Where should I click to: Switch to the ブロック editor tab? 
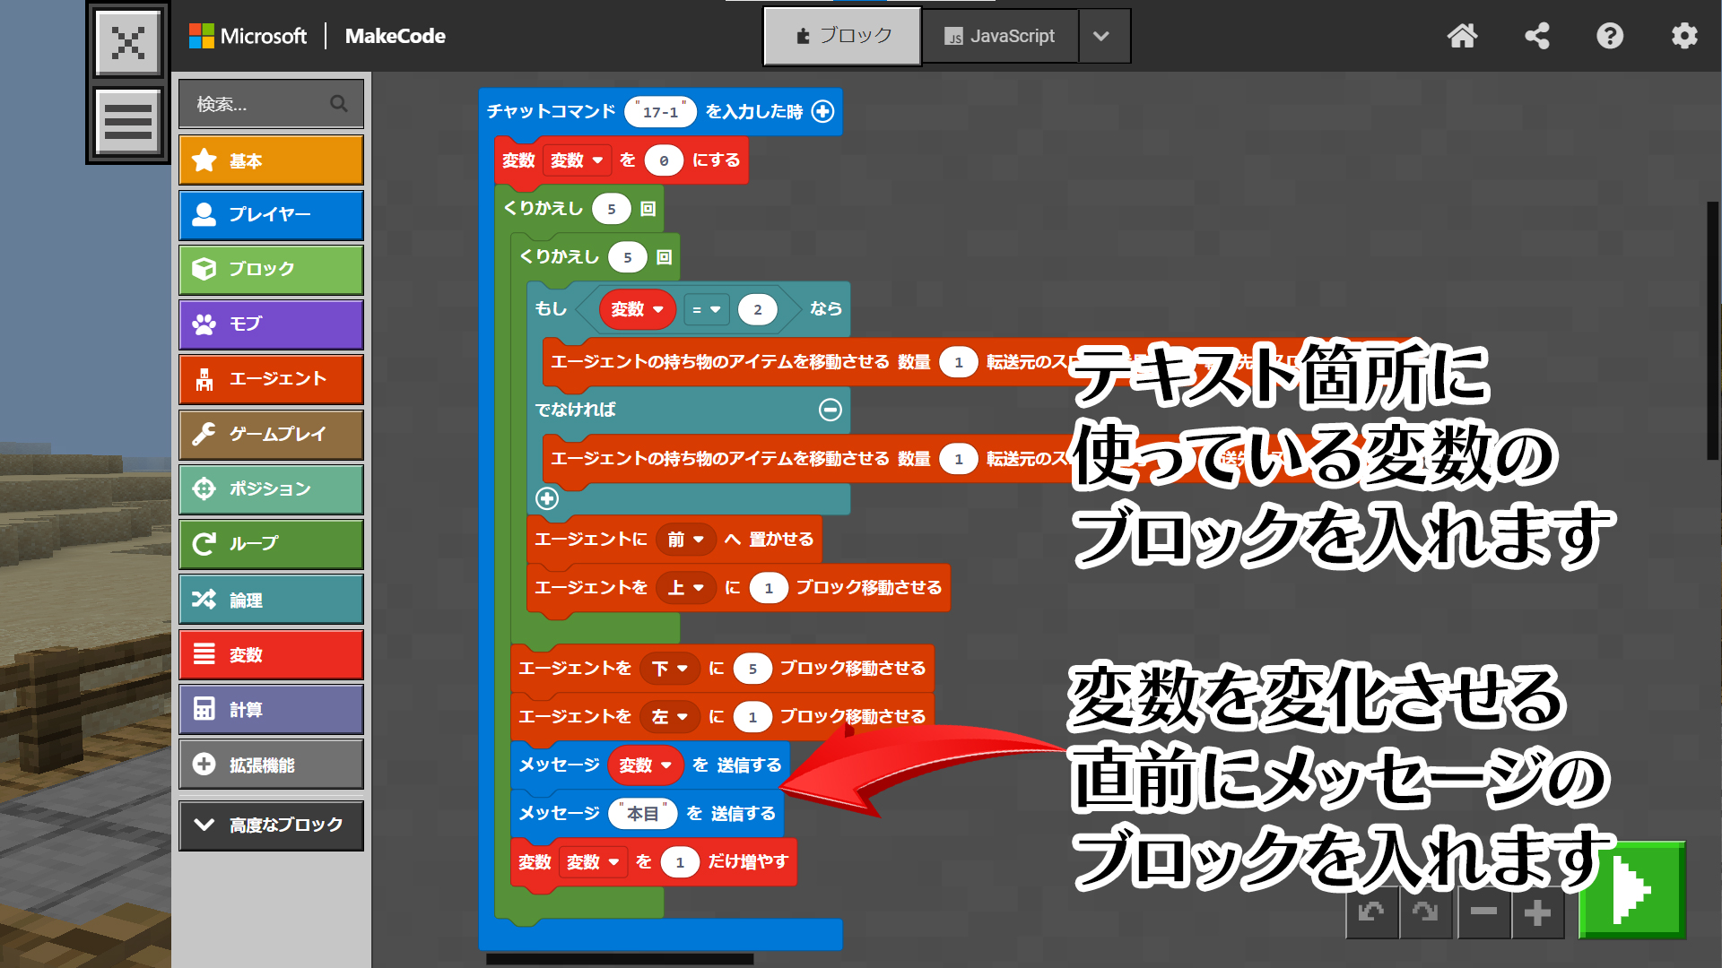point(842,36)
